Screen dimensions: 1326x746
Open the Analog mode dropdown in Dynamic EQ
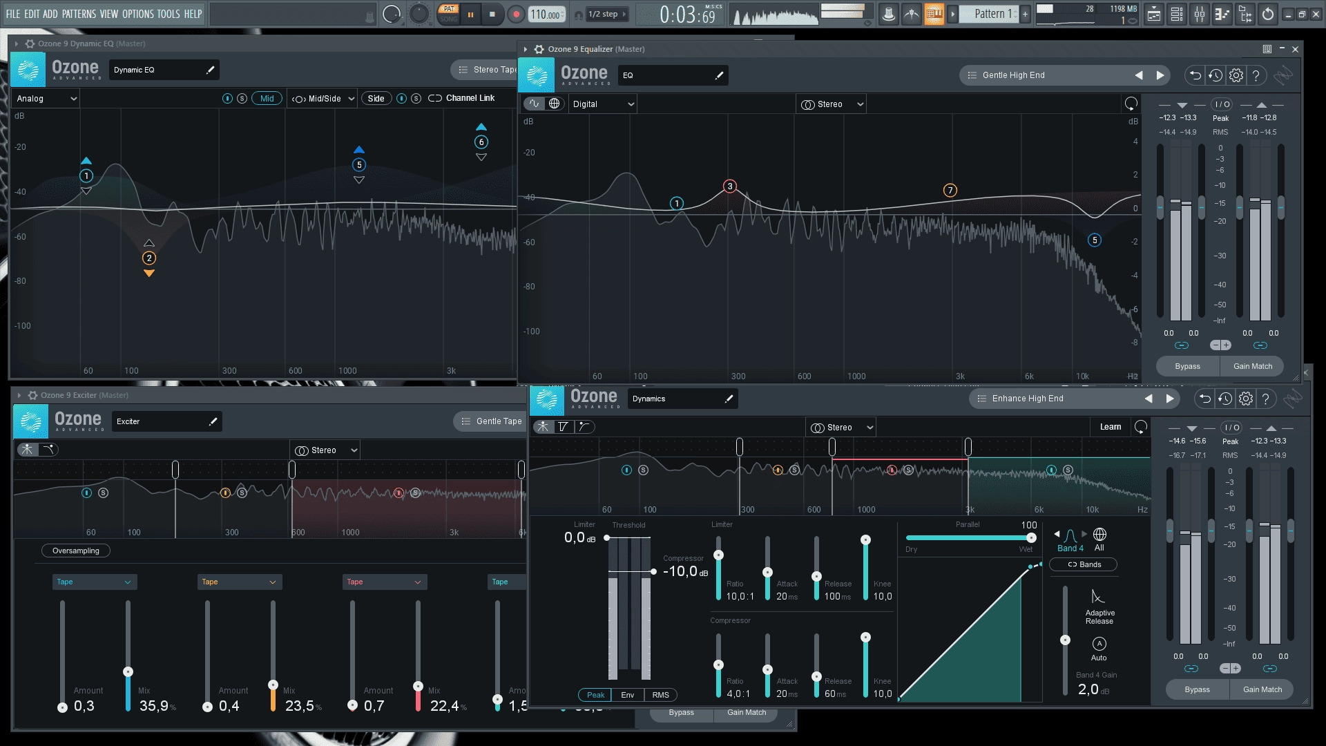pyautogui.click(x=46, y=99)
